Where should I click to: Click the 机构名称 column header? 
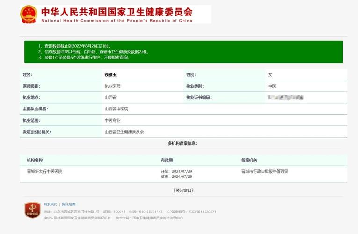(x=35, y=160)
